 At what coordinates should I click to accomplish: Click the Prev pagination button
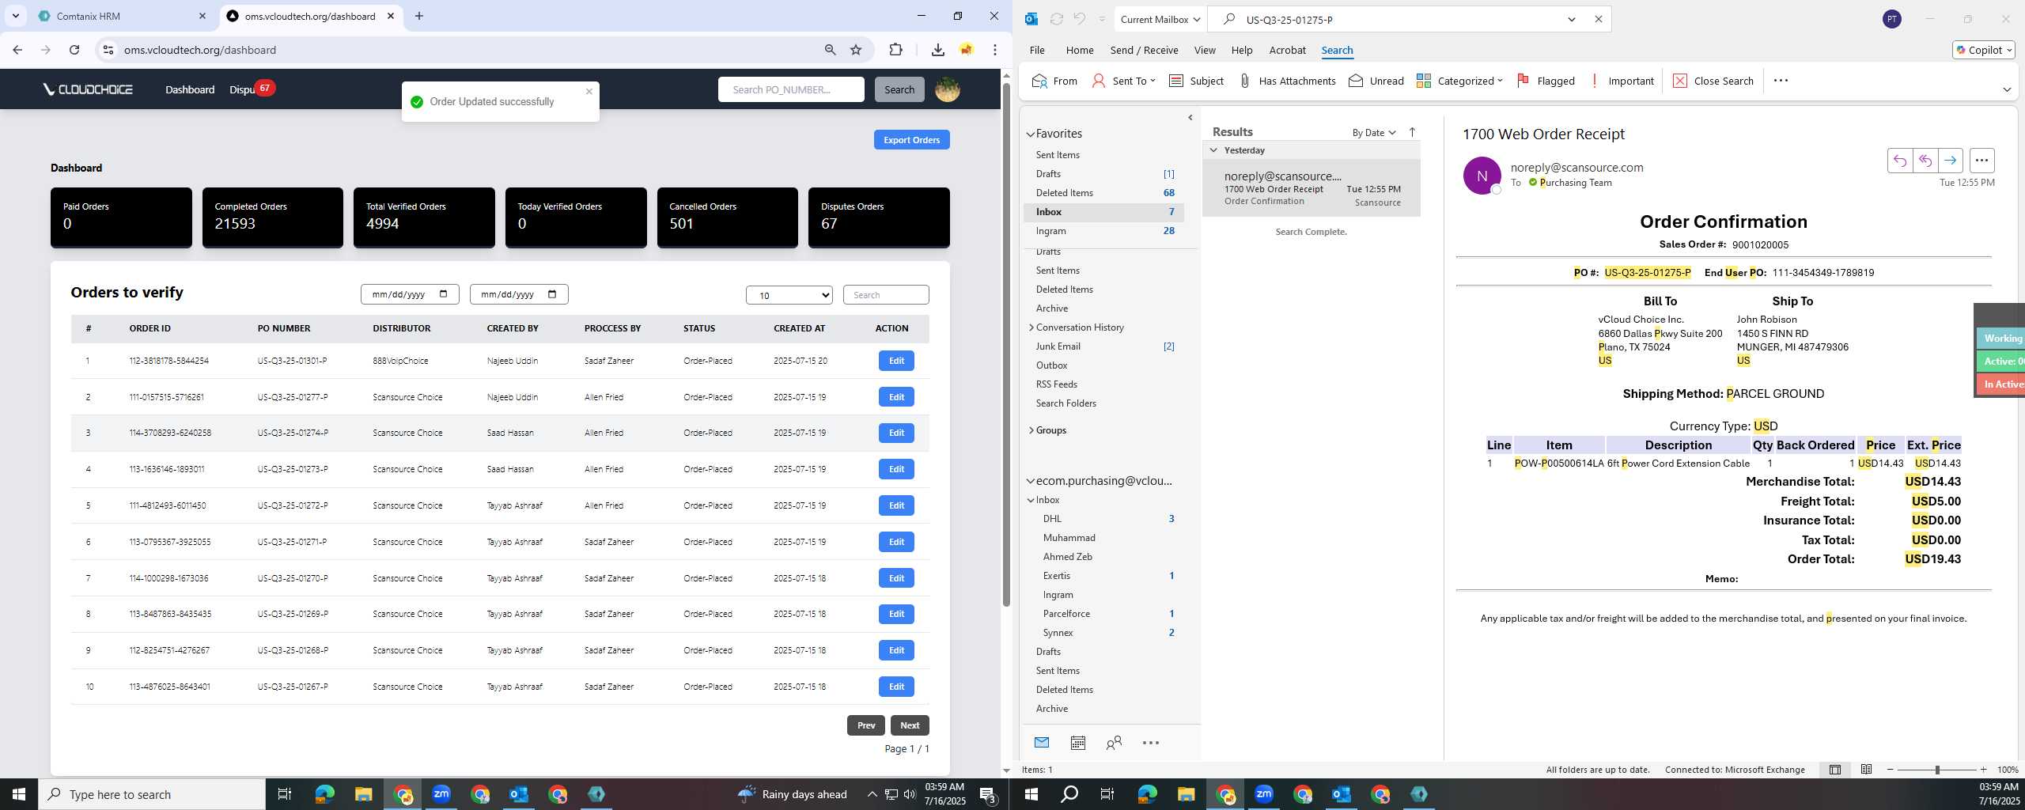coord(866,725)
